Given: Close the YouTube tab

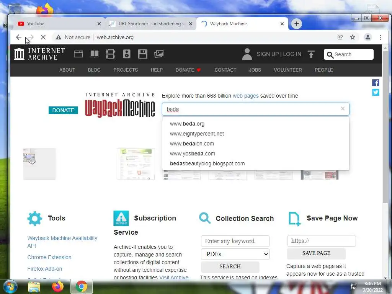Looking at the screenshot, I should [99, 24].
